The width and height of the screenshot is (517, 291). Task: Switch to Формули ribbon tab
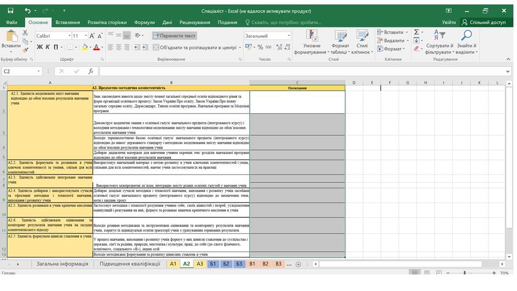coord(145,22)
